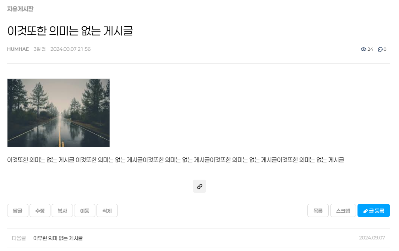Click the 삭제 delete button
Screen dimensions: 399x251
point(107,211)
